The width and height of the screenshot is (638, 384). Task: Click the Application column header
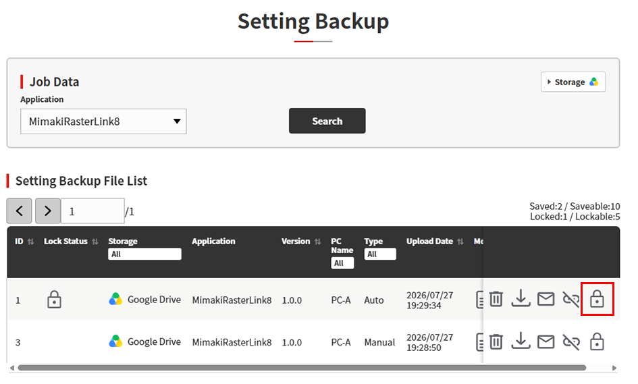coord(213,241)
